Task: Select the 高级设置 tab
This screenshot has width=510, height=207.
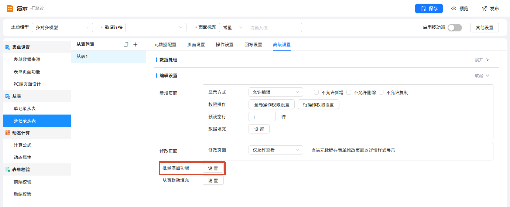Action: [282, 45]
